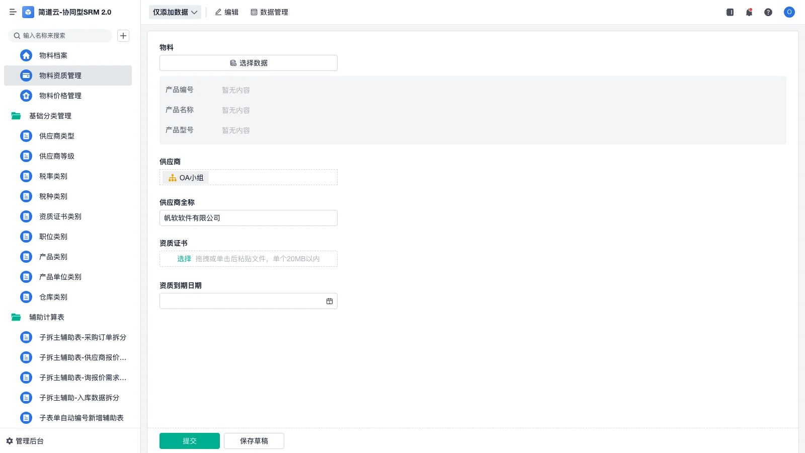805x453 pixels.
Task: Click the form icon beside 职位类别
Action: click(26, 237)
